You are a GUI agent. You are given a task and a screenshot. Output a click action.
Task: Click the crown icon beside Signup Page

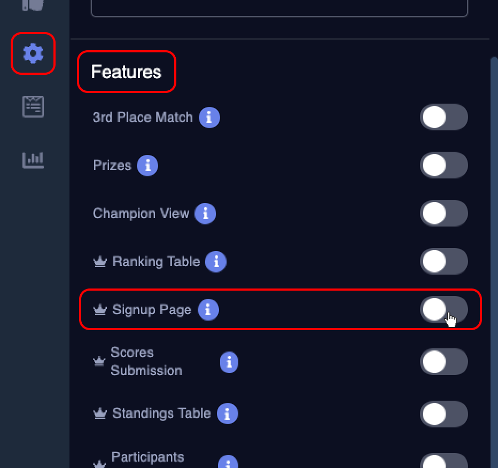99,309
